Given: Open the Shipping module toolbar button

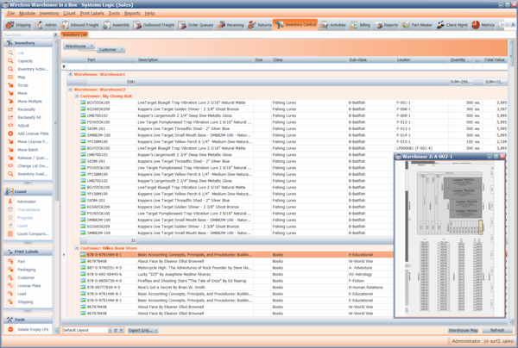Looking at the screenshot, I should 18,25.
